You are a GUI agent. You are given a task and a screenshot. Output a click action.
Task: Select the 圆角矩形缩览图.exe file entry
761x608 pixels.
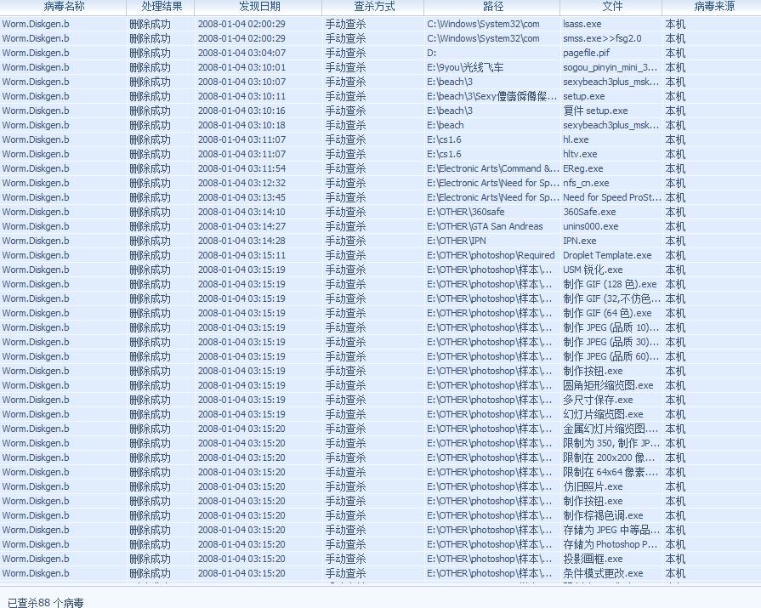pyautogui.click(x=608, y=385)
